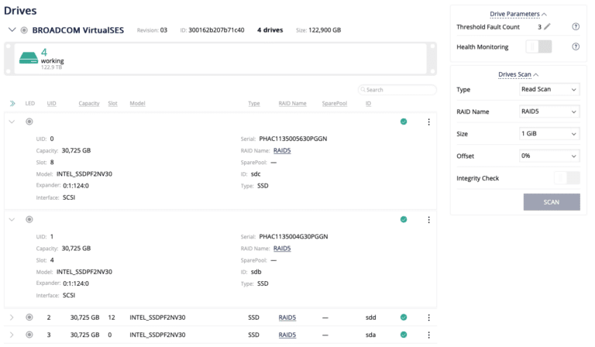Sort drives by Model column

tap(137, 103)
